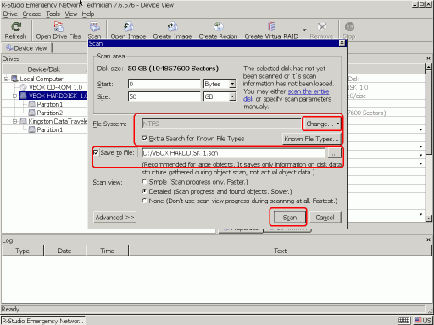The height and width of the screenshot is (325, 434).
Task: Collapse the Kingston DataTraveler node
Action: [14, 121]
